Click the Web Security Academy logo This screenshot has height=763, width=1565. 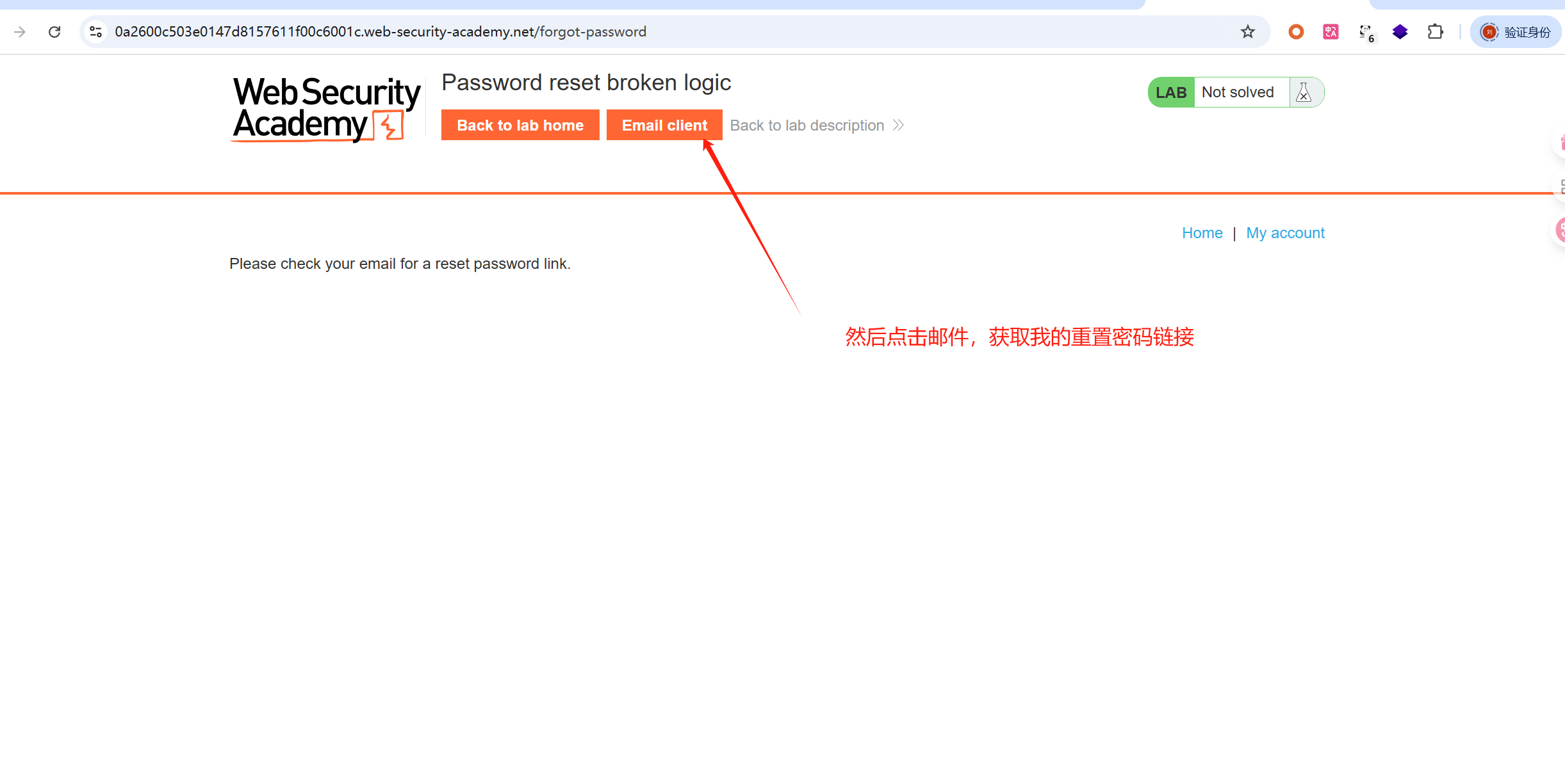[325, 108]
